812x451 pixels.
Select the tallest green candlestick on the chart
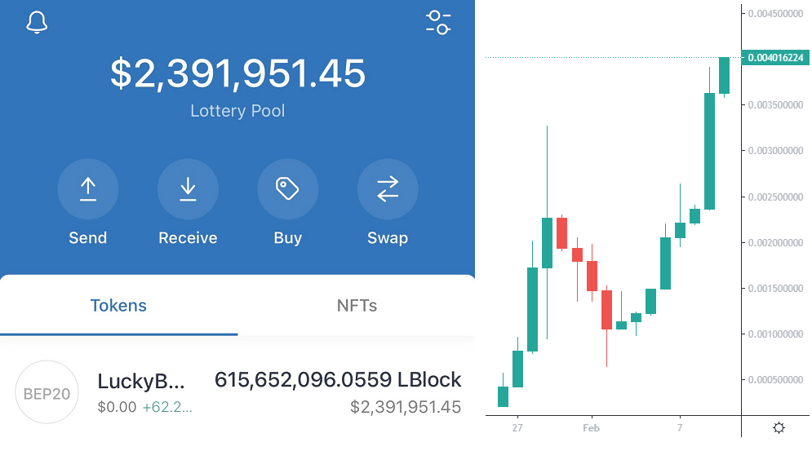pyautogui.click(x=709, y=151)
